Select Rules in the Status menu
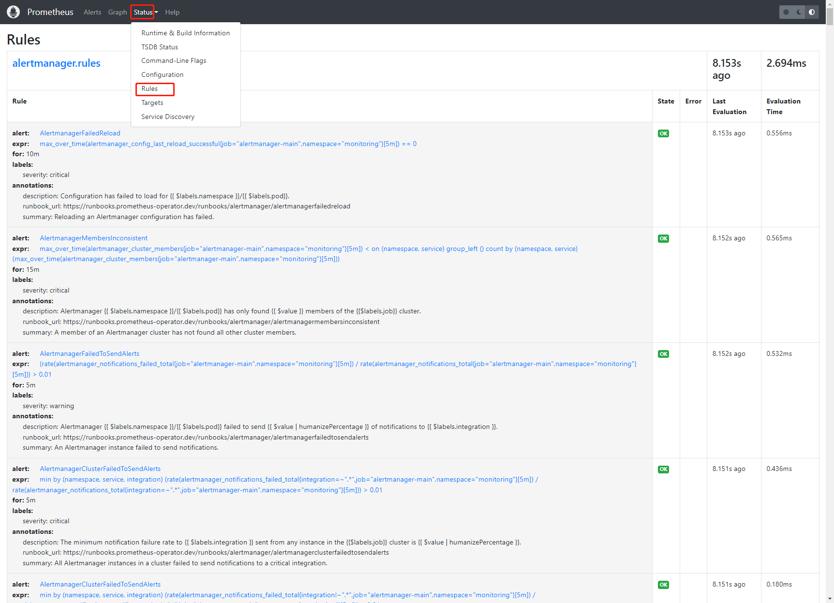This screenshot has height=603, width=834. [186, 88]
